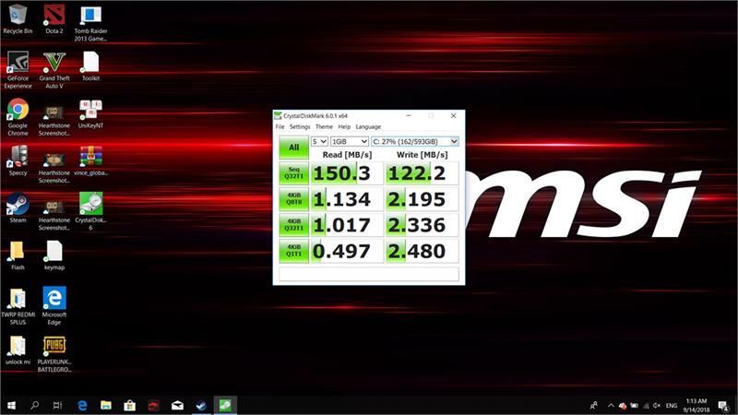
Task: Open the test count dropdown showing 5
Action: pyautogui.click(x=319, y=141)
